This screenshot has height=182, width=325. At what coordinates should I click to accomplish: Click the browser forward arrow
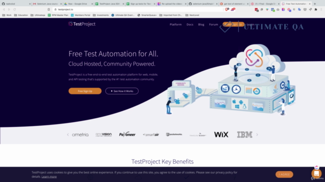coord(9,10)
